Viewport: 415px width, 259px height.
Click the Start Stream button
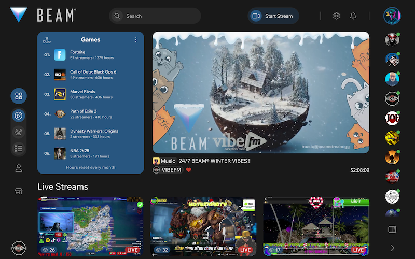click(273, 16)
